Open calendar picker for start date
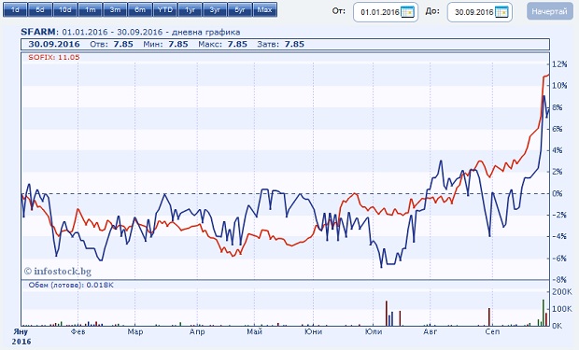This screenshot has width=579, height=350. pos(407,12)
